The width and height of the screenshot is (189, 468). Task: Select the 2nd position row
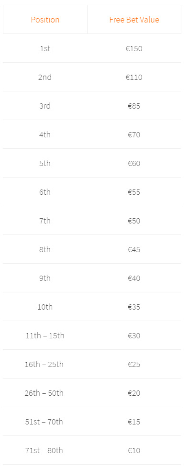[x=92, y=77]
